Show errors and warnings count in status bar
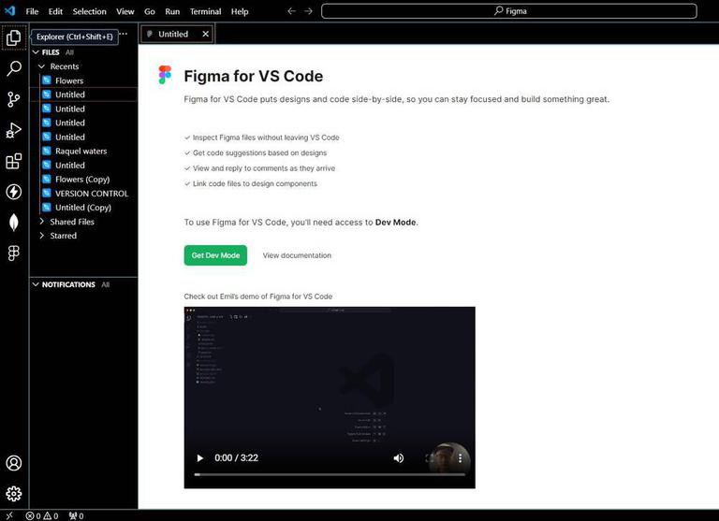This screenshot has width=719, height=521. pos(42,516)
